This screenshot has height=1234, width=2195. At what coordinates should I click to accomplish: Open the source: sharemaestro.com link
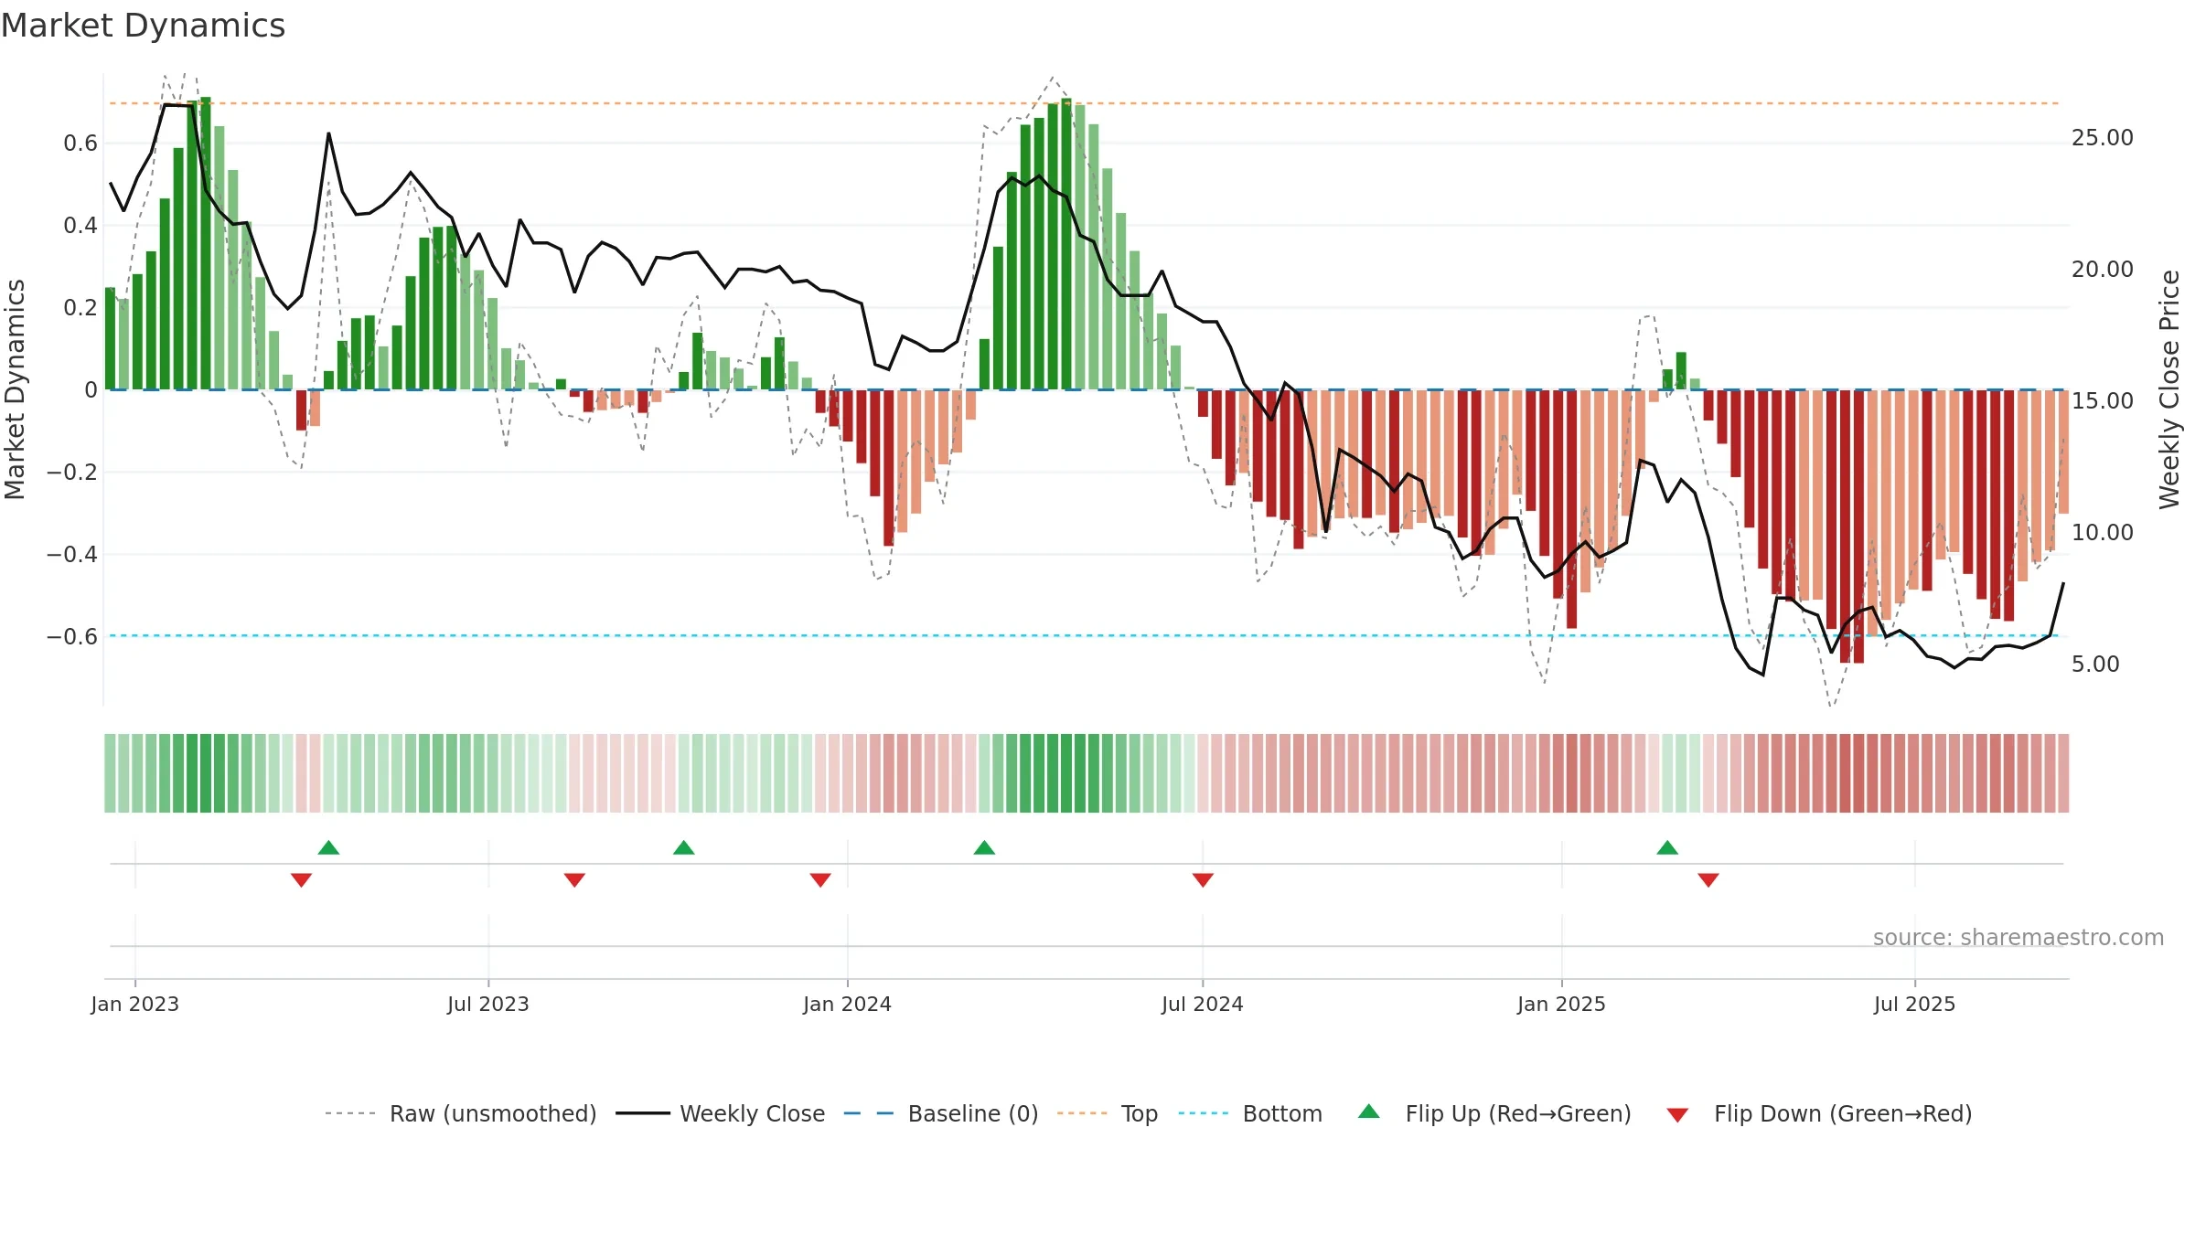(2018, 938)
